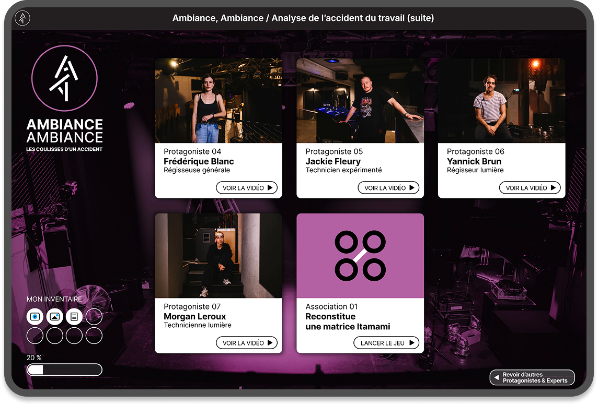598x405 pixels.
Task: Select Yannick Brun's photo thumbnail
Action: tap(501, 101)
